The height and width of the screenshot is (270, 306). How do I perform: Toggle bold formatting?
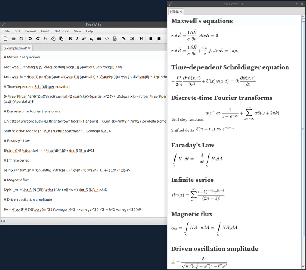click(70, 39)
